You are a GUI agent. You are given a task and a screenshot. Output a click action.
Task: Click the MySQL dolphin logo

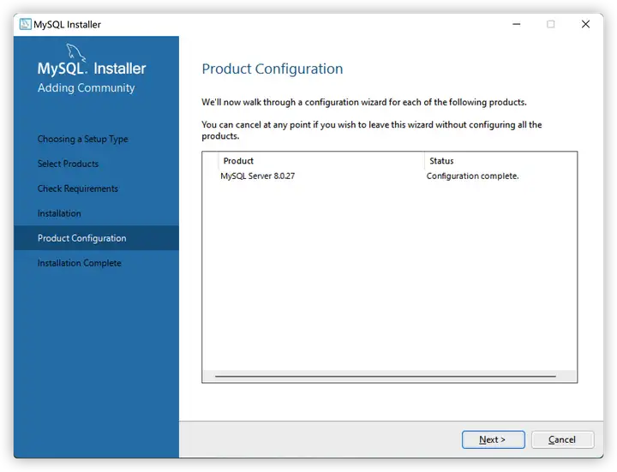[x=75, y=52]
